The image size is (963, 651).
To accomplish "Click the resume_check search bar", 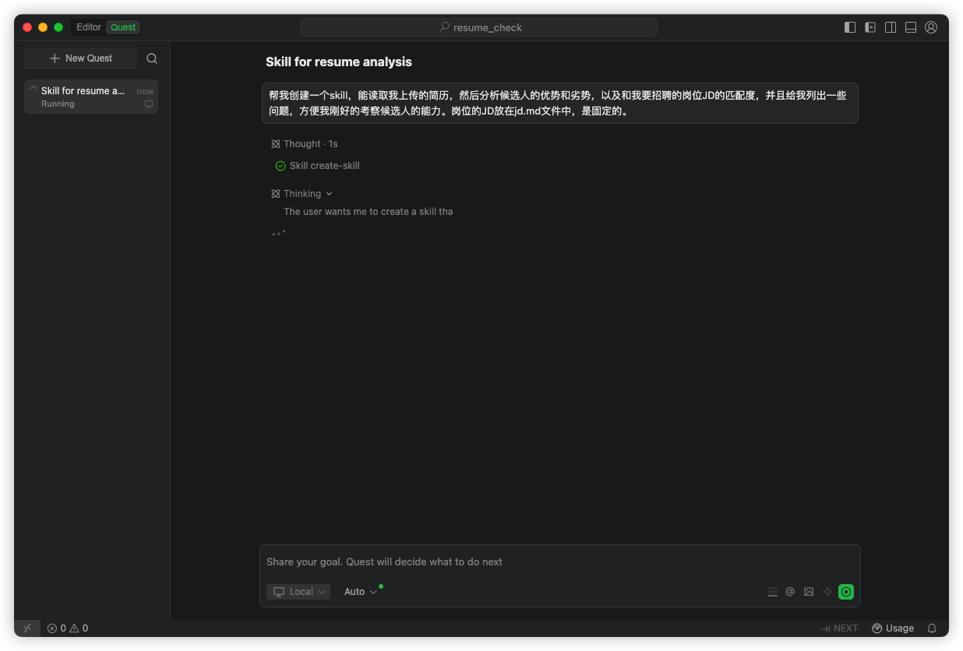I will (x=479, y=27).
